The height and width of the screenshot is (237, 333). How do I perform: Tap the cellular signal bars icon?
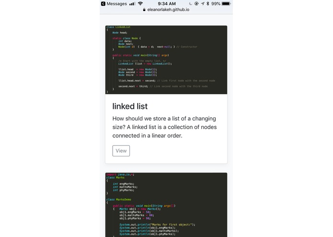(132, 4)
